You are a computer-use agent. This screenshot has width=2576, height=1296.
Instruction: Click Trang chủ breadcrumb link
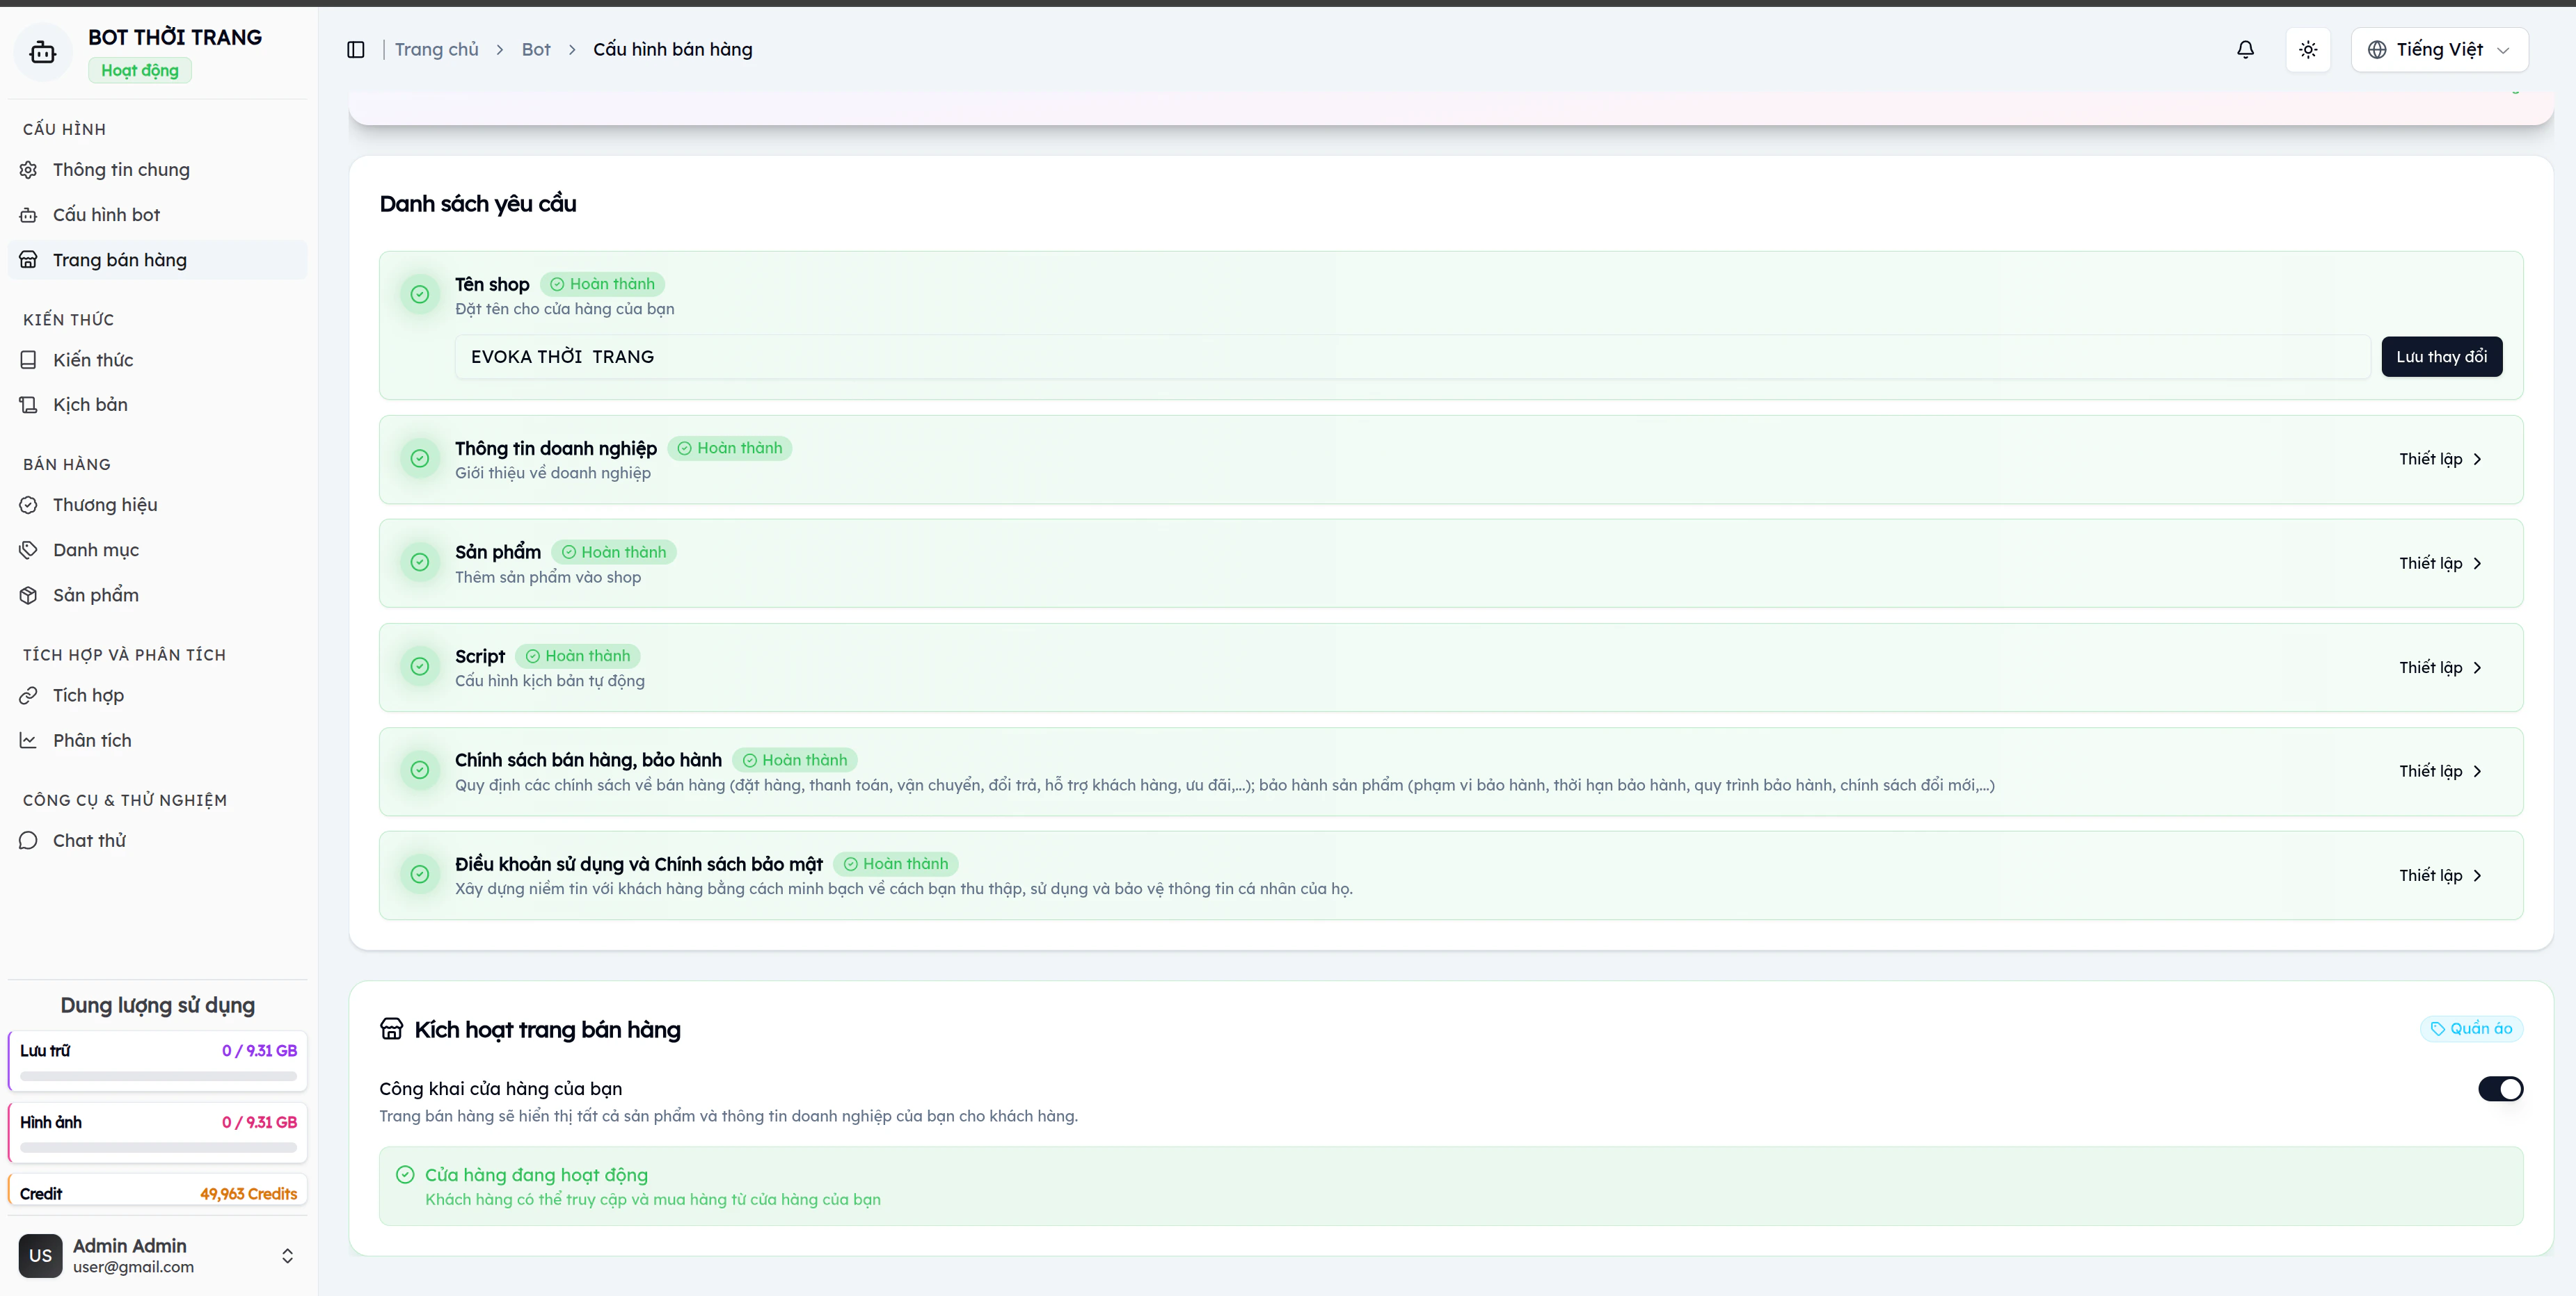click(x=436, y=50)
